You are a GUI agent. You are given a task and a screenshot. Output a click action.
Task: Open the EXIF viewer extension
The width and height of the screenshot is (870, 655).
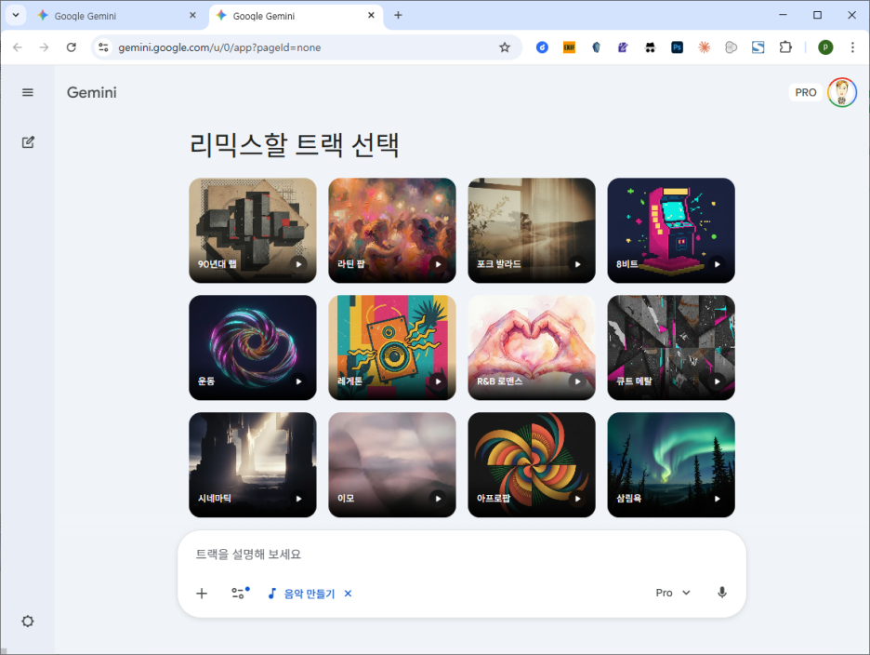(569, 47)
